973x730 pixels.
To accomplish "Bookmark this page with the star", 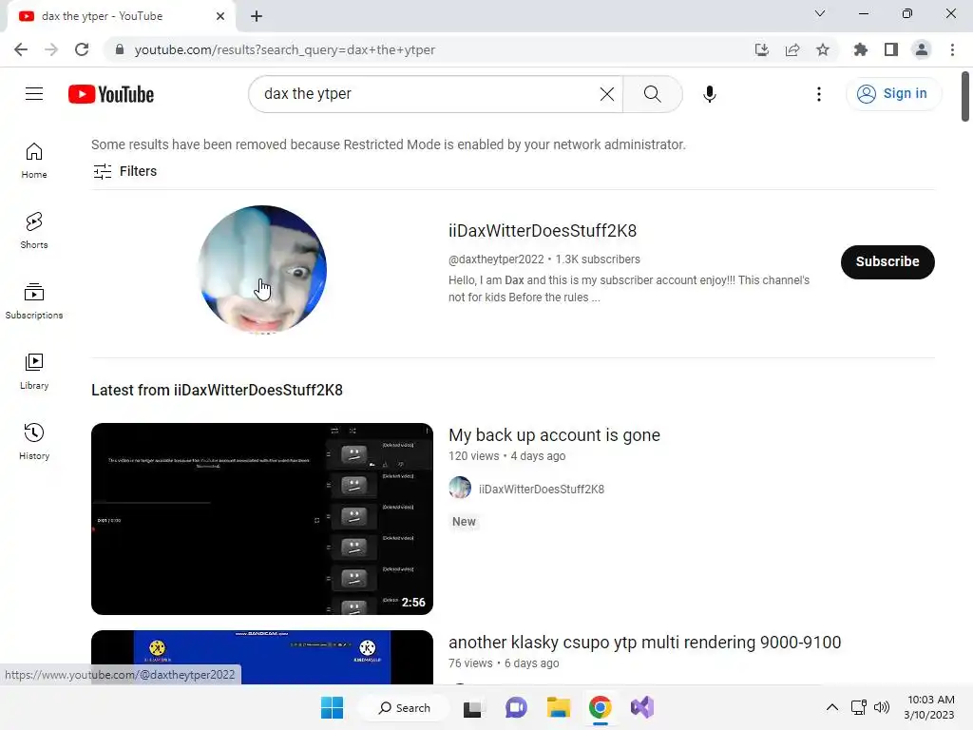I will (822, 49).
